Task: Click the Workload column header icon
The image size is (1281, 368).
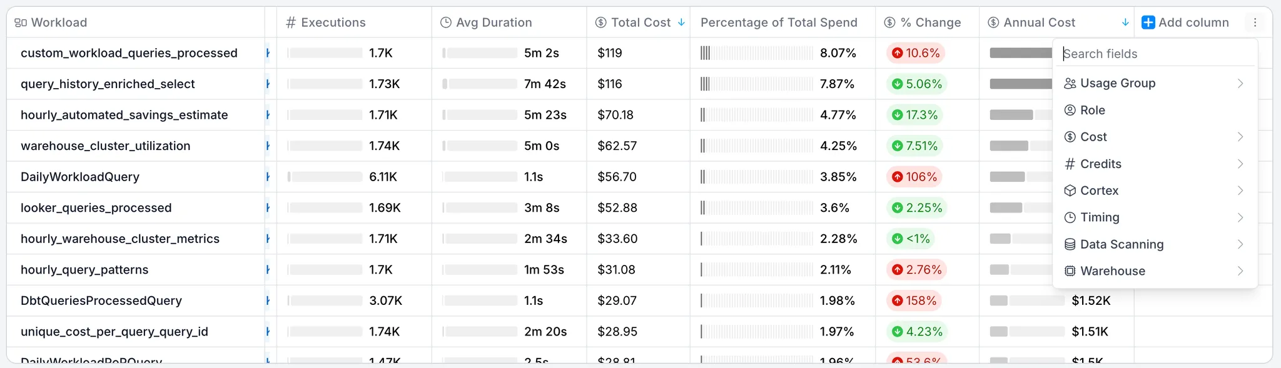Action: click(x=21, y=22)
